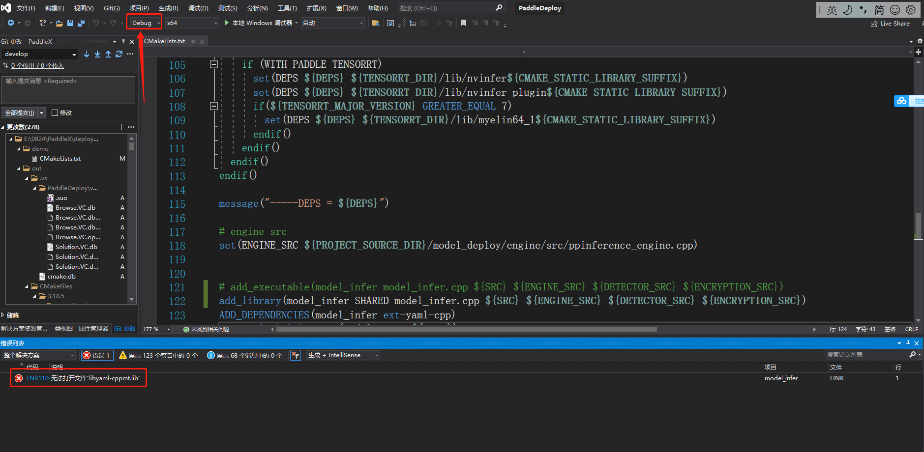Stage all changes with plus icon

click(121, 127)
